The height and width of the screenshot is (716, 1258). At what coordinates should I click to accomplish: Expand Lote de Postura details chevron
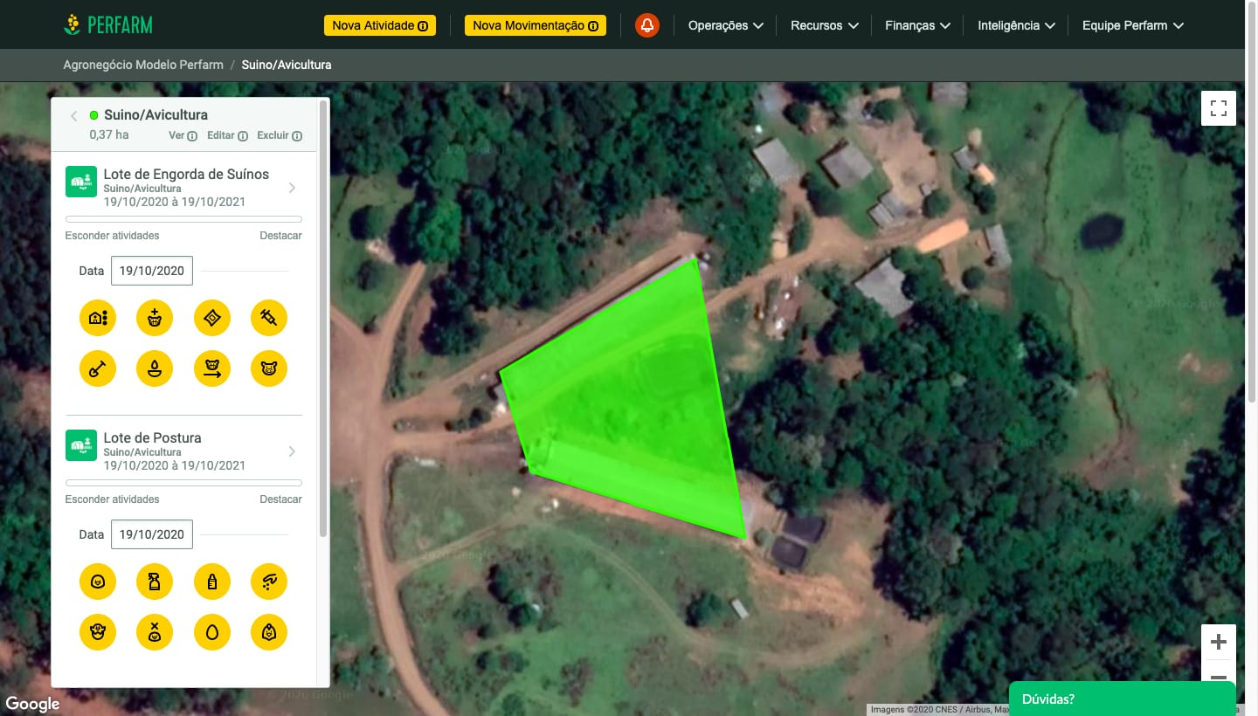[x=292, y=451]
